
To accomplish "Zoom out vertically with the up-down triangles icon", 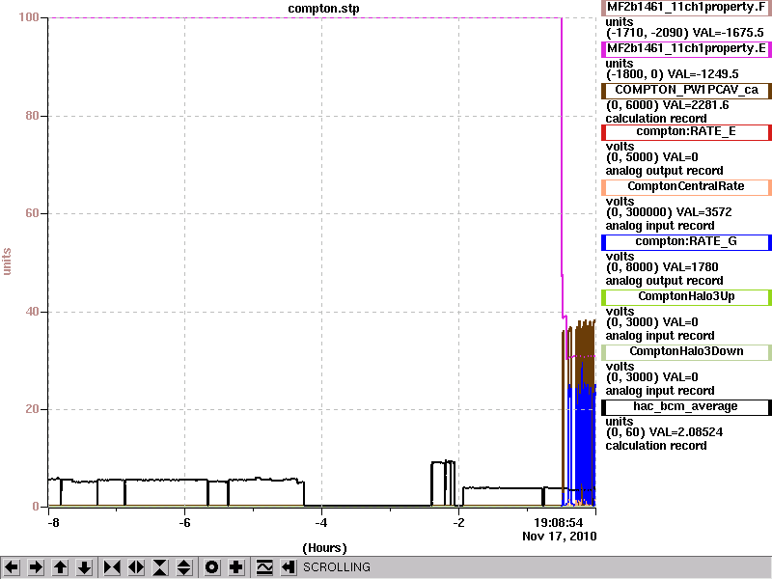I will pos(184,567).
